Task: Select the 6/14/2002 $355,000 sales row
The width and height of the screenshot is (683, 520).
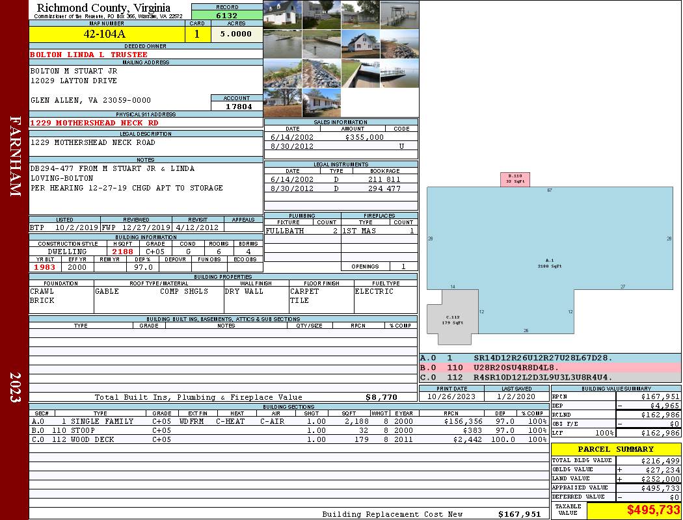Action: pyautogui.click(x=341, y=137)
